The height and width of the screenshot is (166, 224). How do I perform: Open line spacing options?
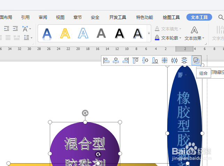click(x=26, y=37)
